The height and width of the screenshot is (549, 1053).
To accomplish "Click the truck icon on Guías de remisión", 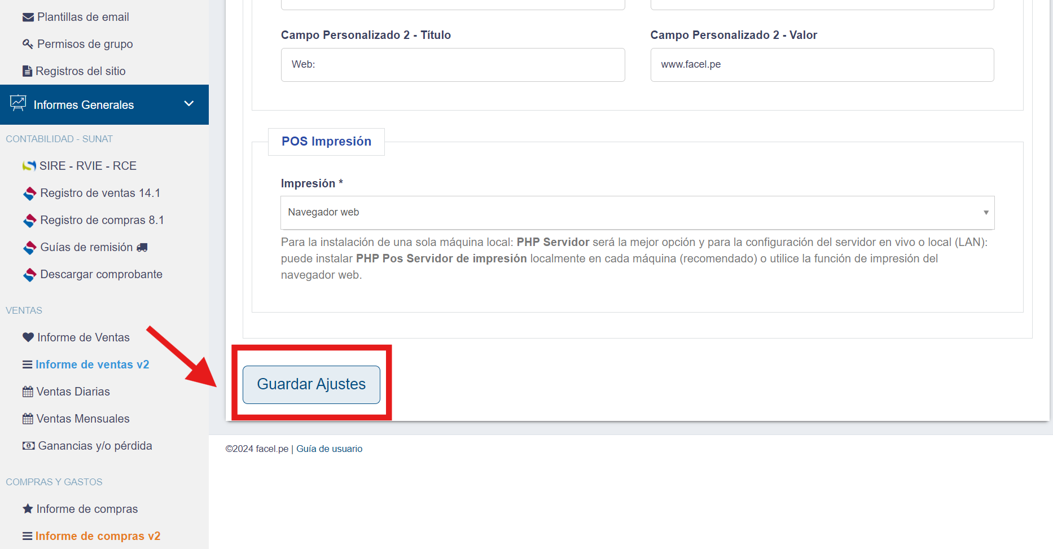I will (x=142, y=247).
